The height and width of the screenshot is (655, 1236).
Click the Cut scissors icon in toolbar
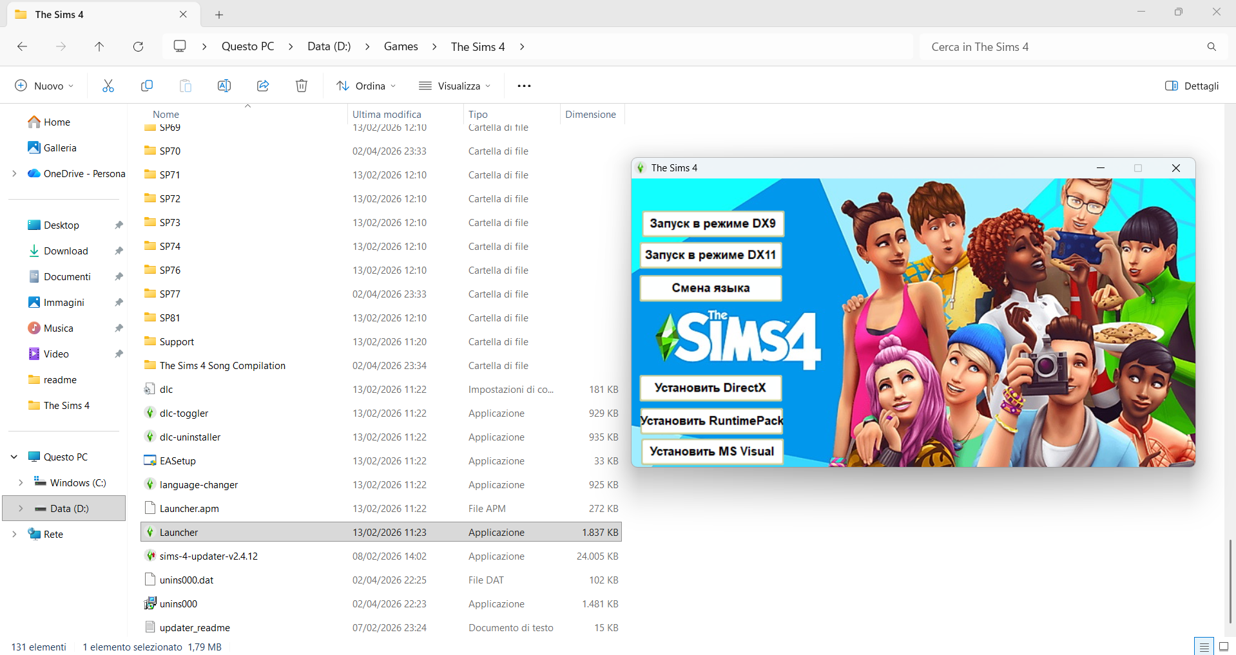108,86
